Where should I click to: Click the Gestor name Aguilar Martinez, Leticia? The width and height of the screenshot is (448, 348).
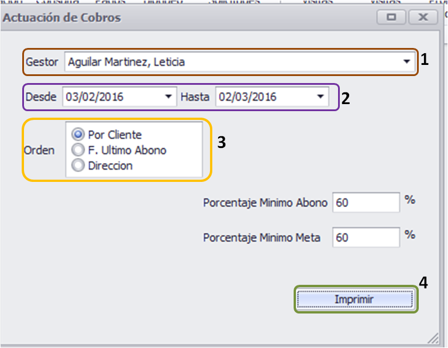[x=126, y=62]
